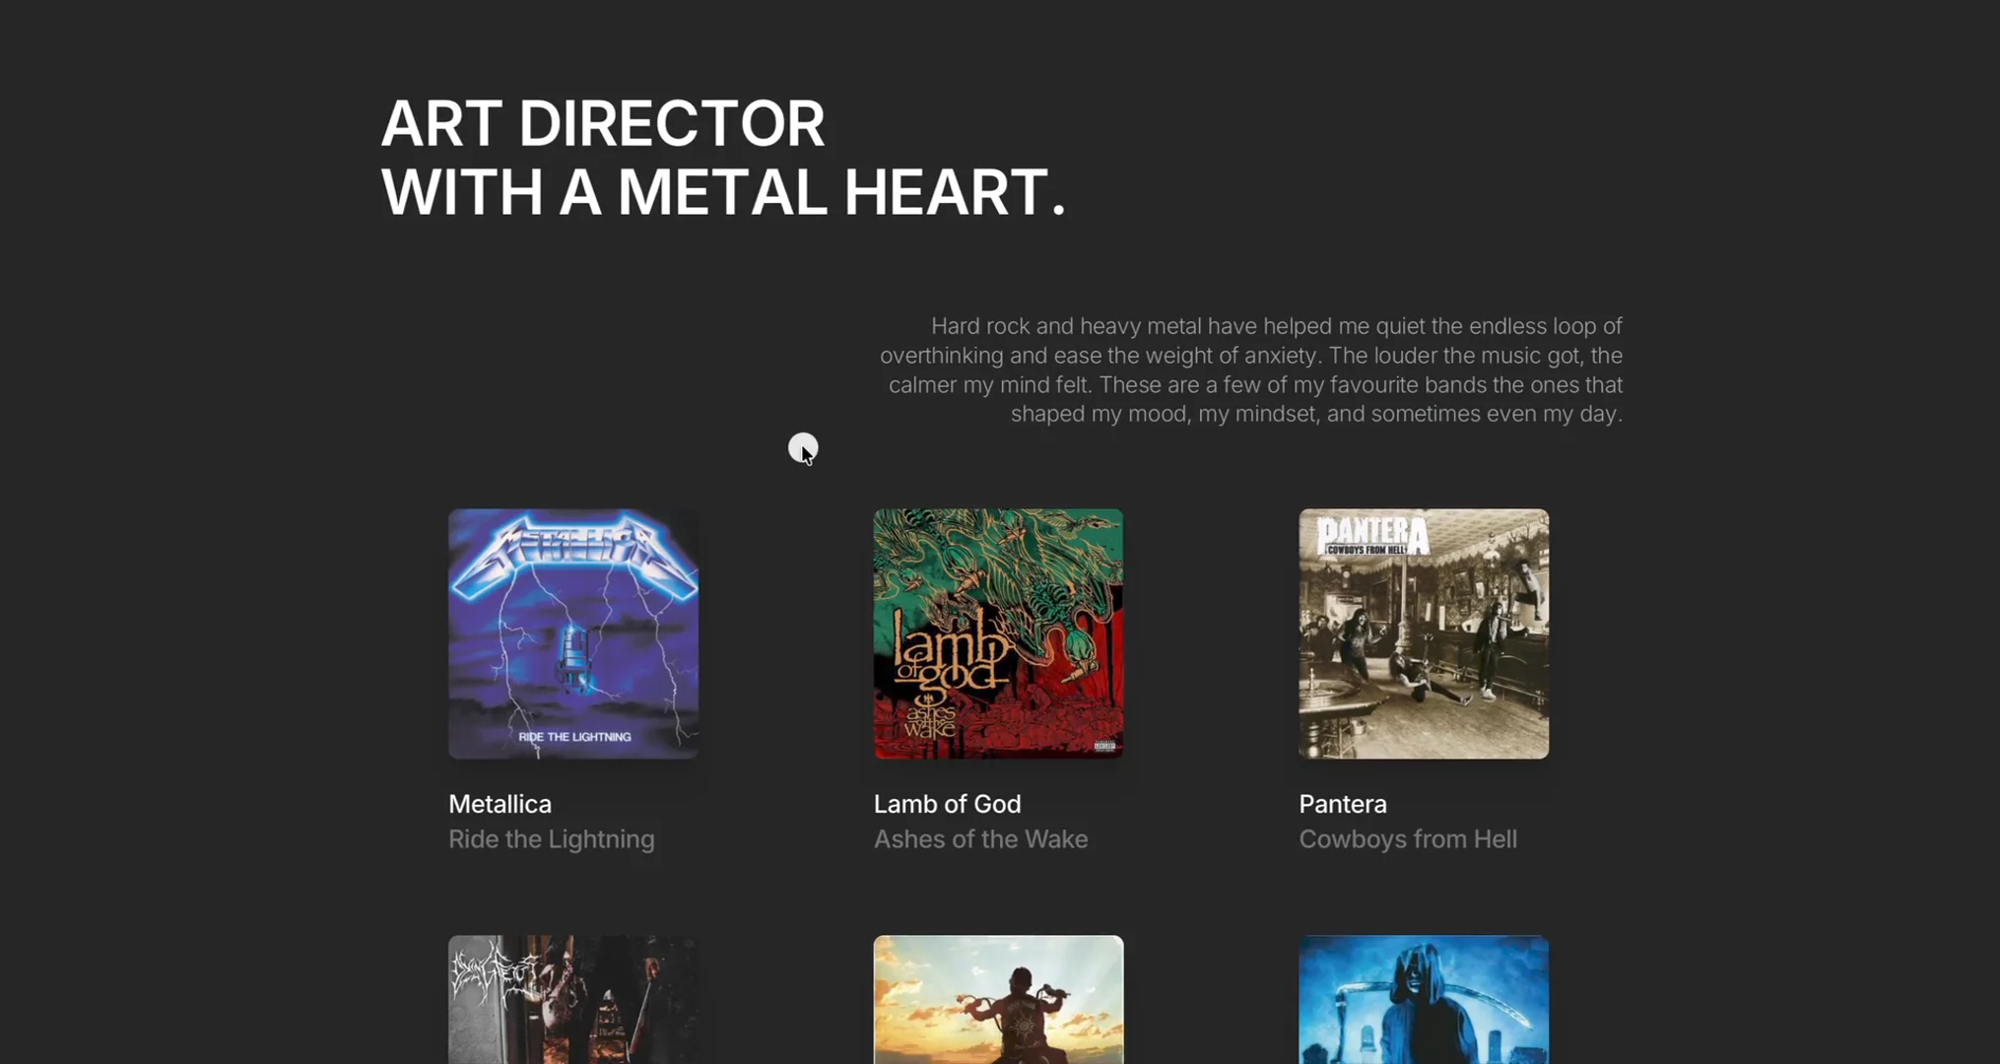Click the 'WITH A METAL HEART.' heading line
The width and height of the screenshot is (2000, 1064).
point(723,192)
